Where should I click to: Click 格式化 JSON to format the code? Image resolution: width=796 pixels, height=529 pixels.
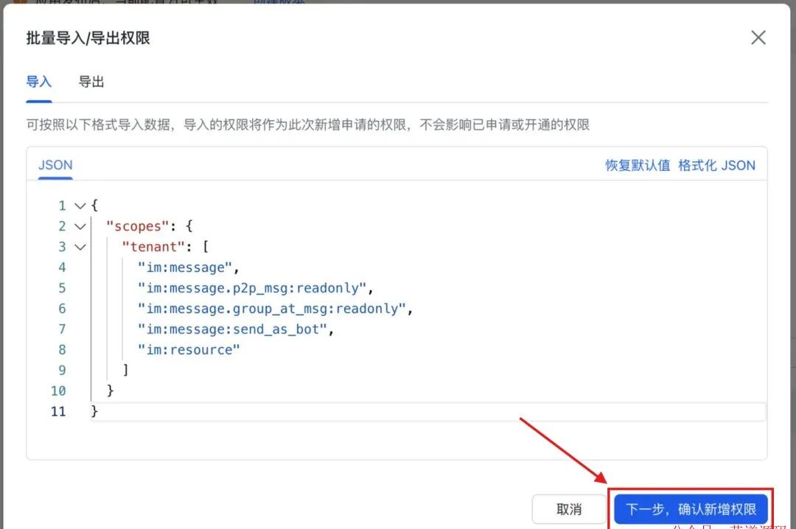(716, 165)
